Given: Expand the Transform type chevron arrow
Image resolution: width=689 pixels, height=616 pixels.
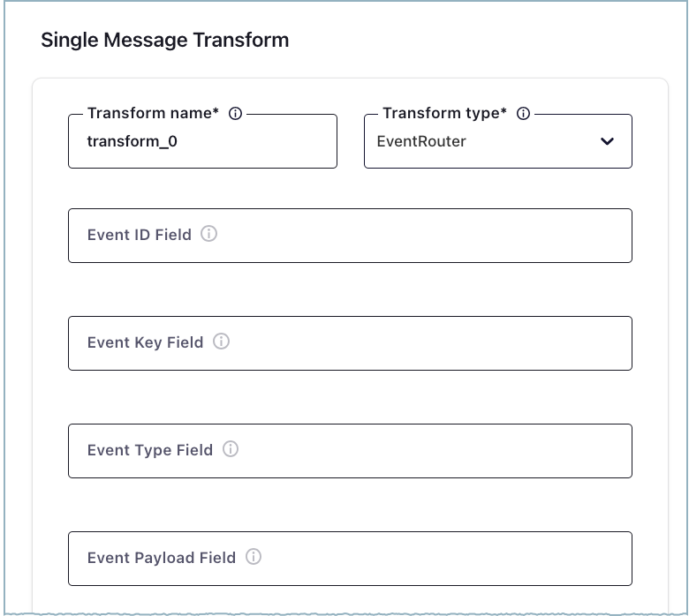Looking at the screenshot, I should tap(607, 141).
